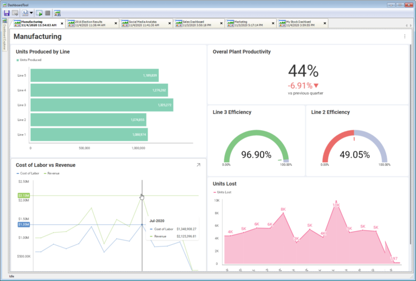Click the Idle status bar text
416x281 pixels.
[12, 276]
